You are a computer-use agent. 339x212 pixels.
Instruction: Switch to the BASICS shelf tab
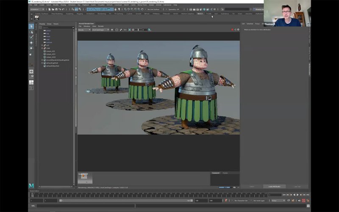coord(200,14)
